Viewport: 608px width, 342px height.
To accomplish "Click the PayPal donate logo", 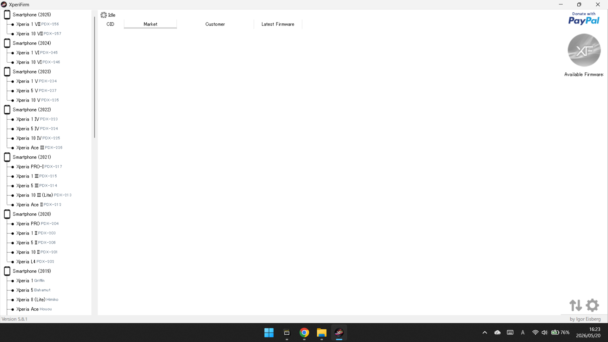I will click(584, 19).
